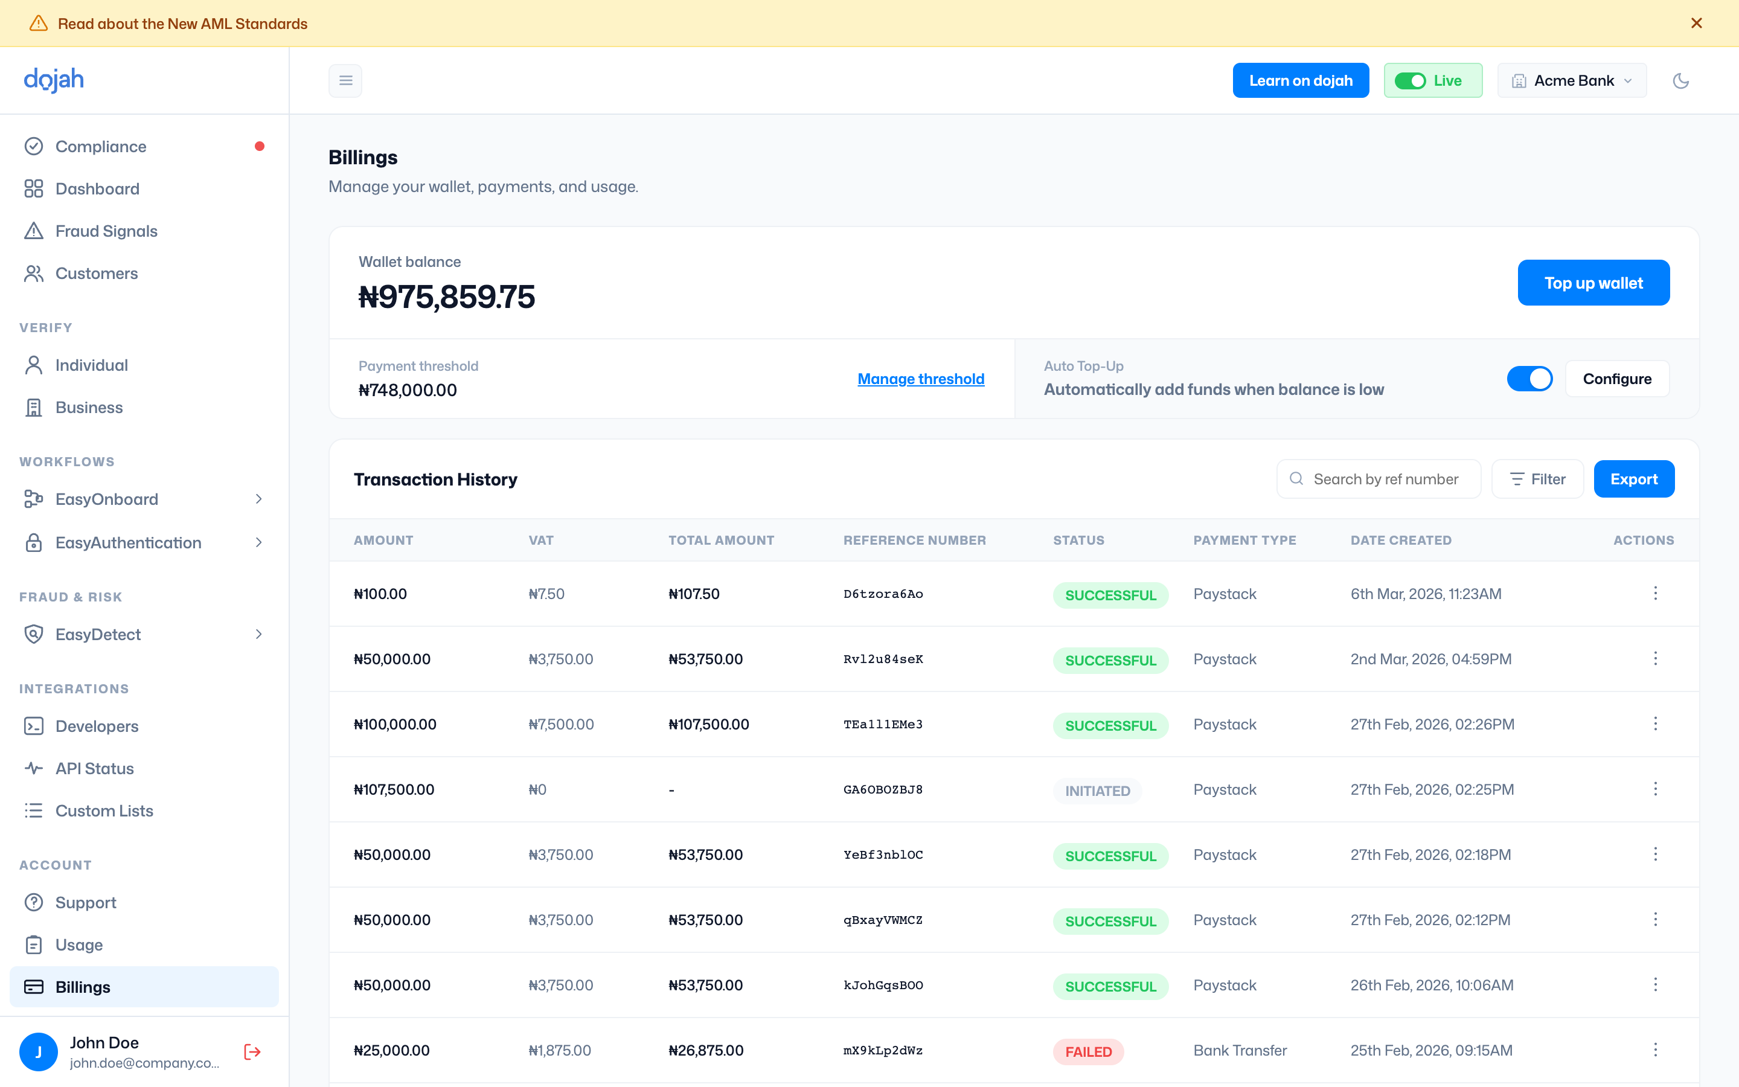Click the warning icon in AML banner
This screenshot has width=1739, height=1087.
click(x=38, y=23)
